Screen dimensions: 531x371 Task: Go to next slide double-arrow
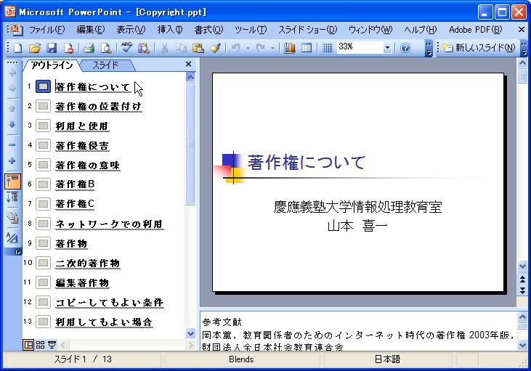point(522,290)
